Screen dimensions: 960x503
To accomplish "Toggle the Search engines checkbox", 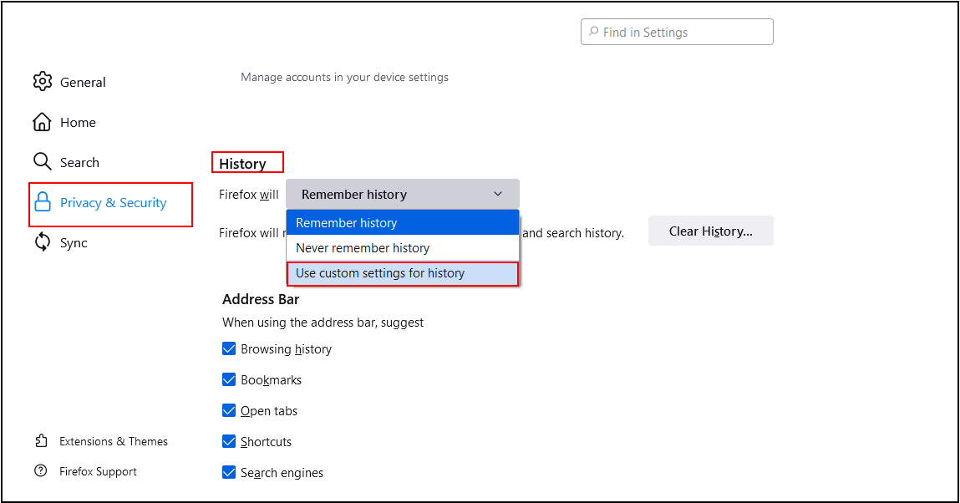I will 229,472.
